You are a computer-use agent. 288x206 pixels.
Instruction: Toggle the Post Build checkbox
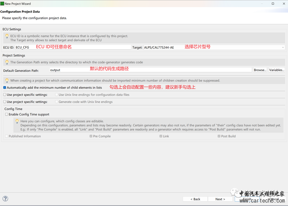[219, 136]
